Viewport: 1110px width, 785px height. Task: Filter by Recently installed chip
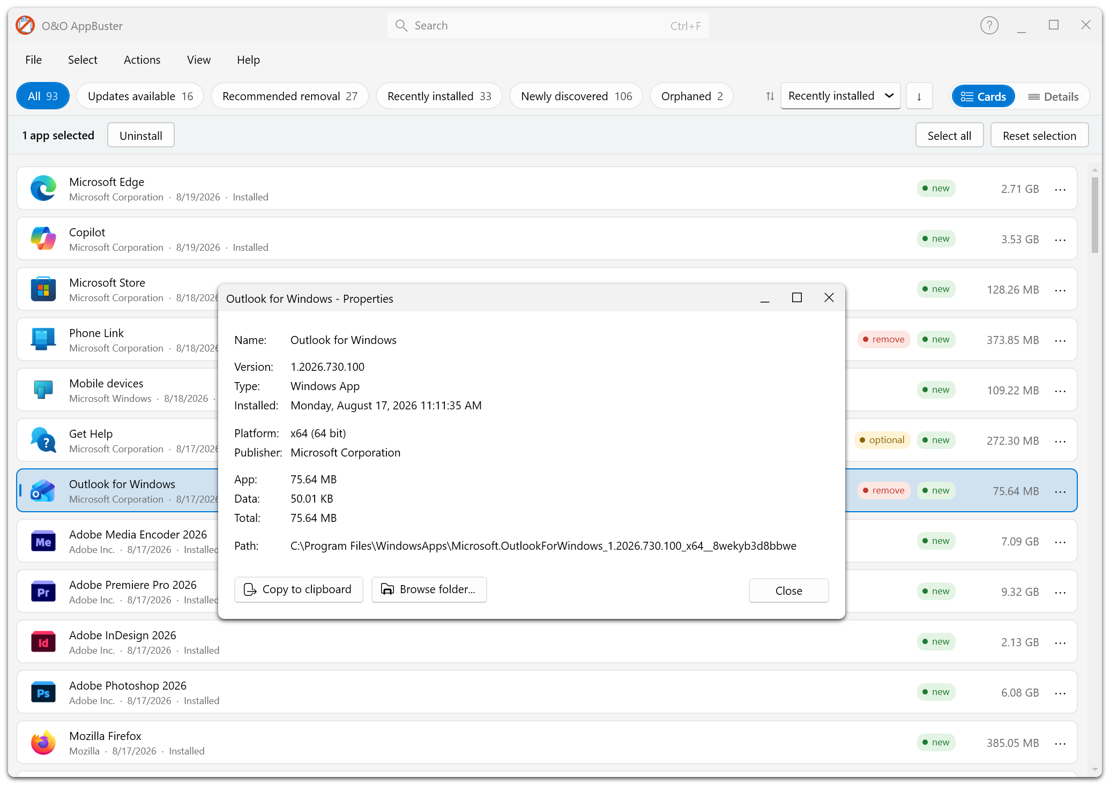pyautogui.click(x=439, y=96)
